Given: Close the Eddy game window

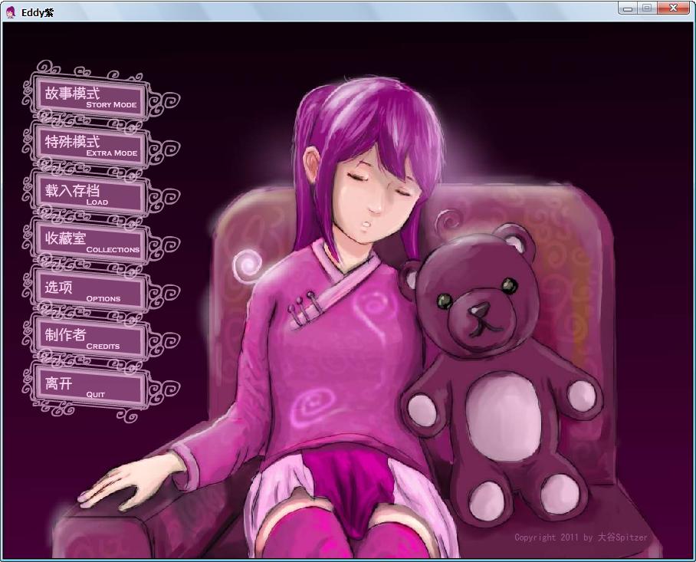Looking at the screenshot, I should tap(673, 8).
